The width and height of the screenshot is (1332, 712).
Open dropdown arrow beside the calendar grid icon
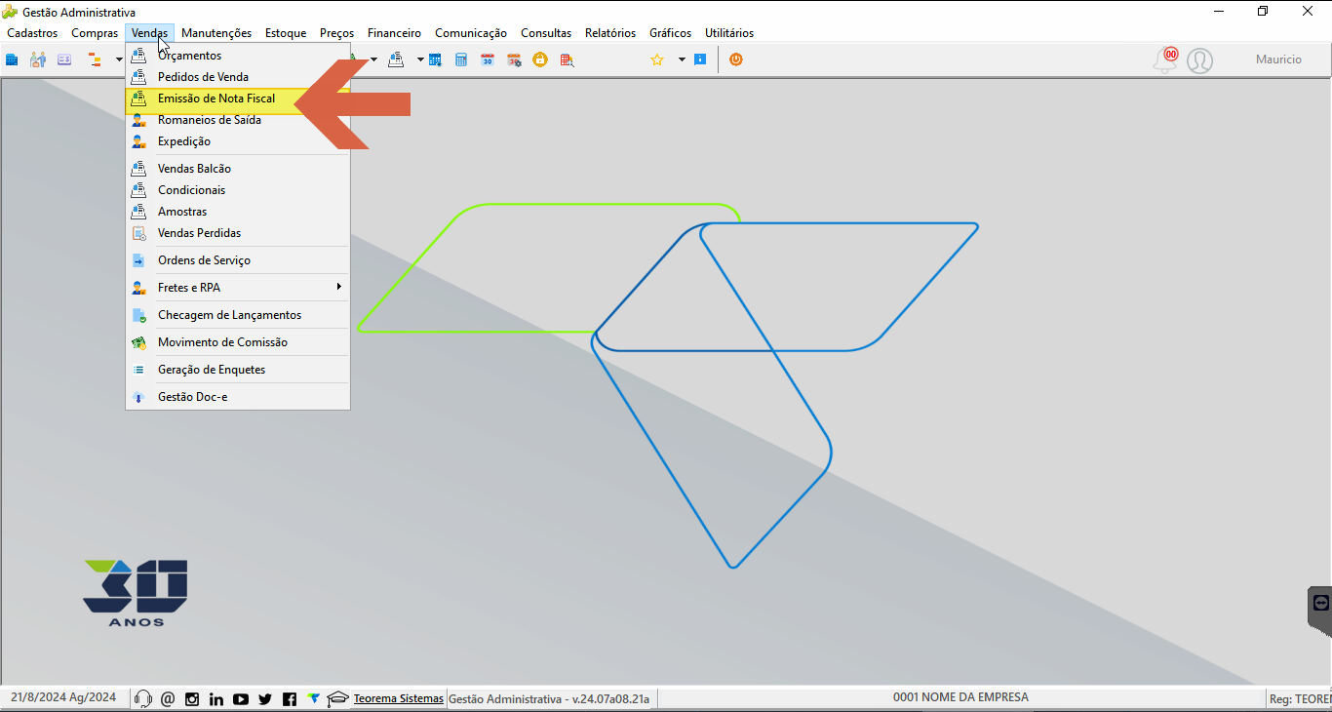point(420,59)
